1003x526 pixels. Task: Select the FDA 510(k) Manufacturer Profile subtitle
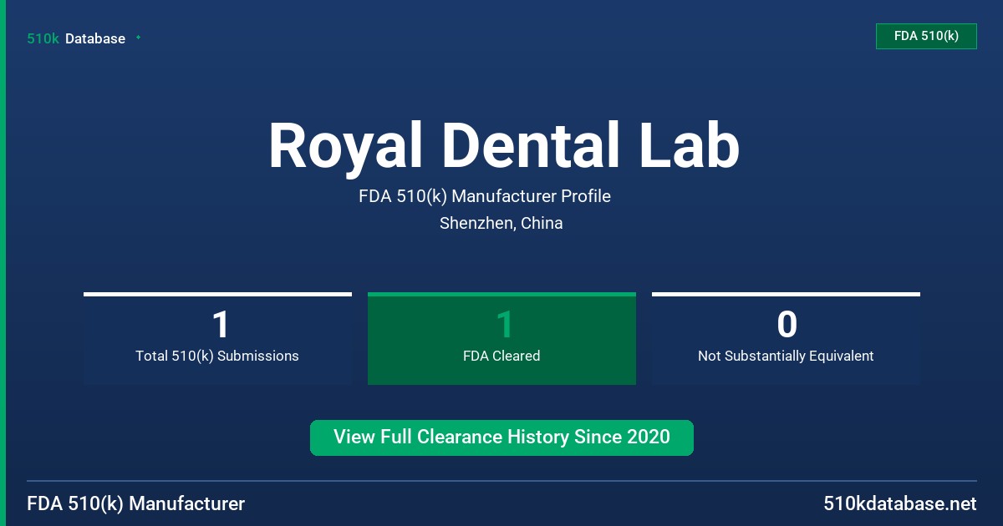tap(485, 196)
